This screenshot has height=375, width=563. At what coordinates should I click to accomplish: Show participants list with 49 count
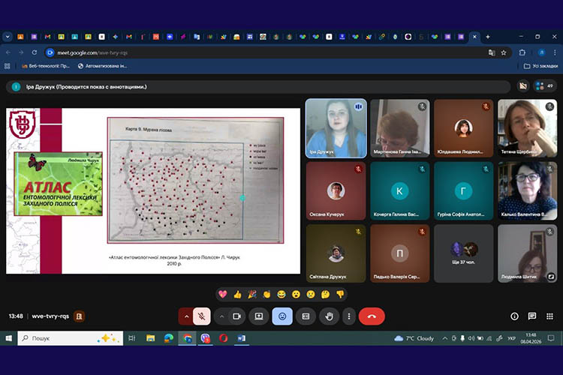543,86
